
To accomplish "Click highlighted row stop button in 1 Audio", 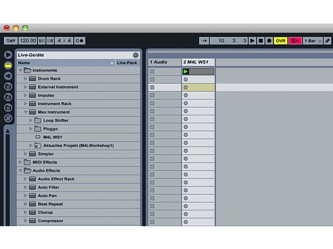I will (x=152, y=87).
